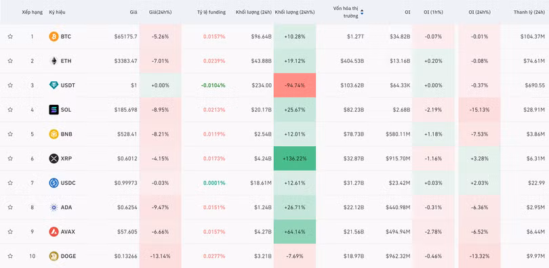Star AVAX as favorite

point(10,231)
